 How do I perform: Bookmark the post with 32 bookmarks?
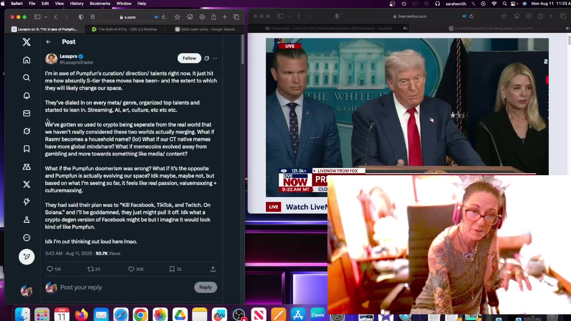coord(172,269)
